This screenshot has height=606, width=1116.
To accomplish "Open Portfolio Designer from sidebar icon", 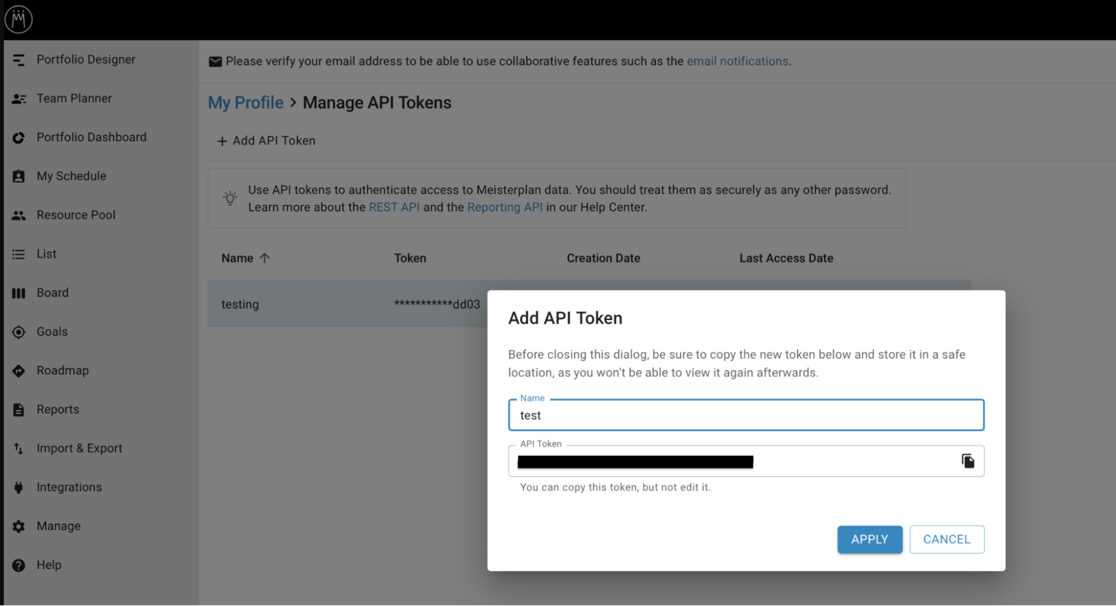I will [x=18, y=60].
